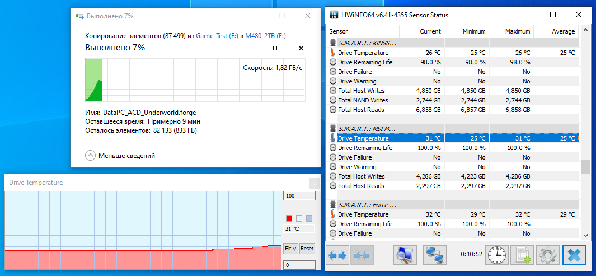Click the chip icon beside S.M.A.R.T.: MSI M...
This screenshot has width=596, height=276.
pyautogui.click(x=333, y=129)
